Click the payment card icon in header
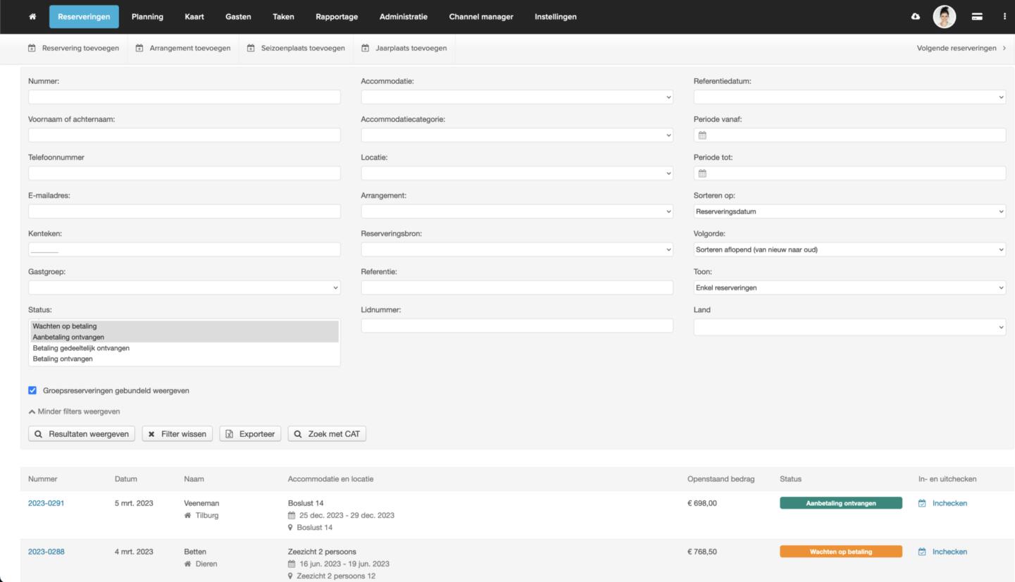Image resolution: width=1015 pixels, height=582 pixels. (977, 17)
